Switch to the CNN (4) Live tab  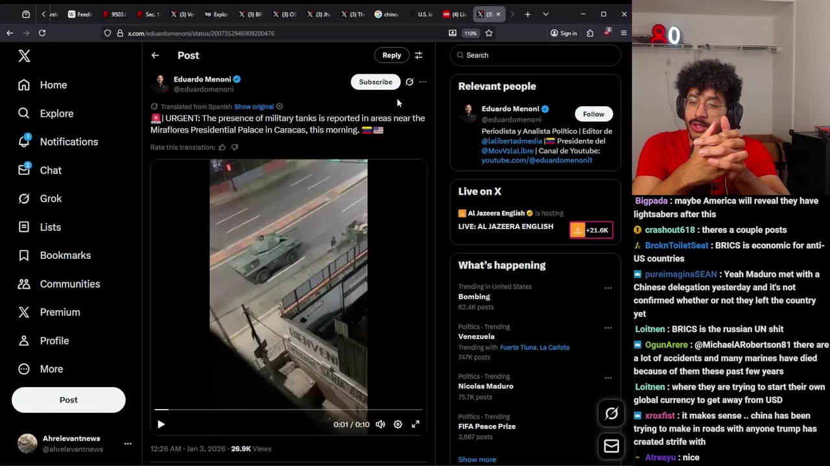pos(455,14)
